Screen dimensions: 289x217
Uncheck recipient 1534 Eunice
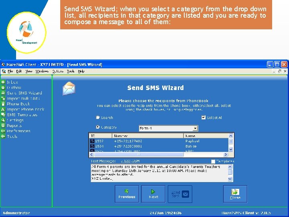(x=92, y=146)
